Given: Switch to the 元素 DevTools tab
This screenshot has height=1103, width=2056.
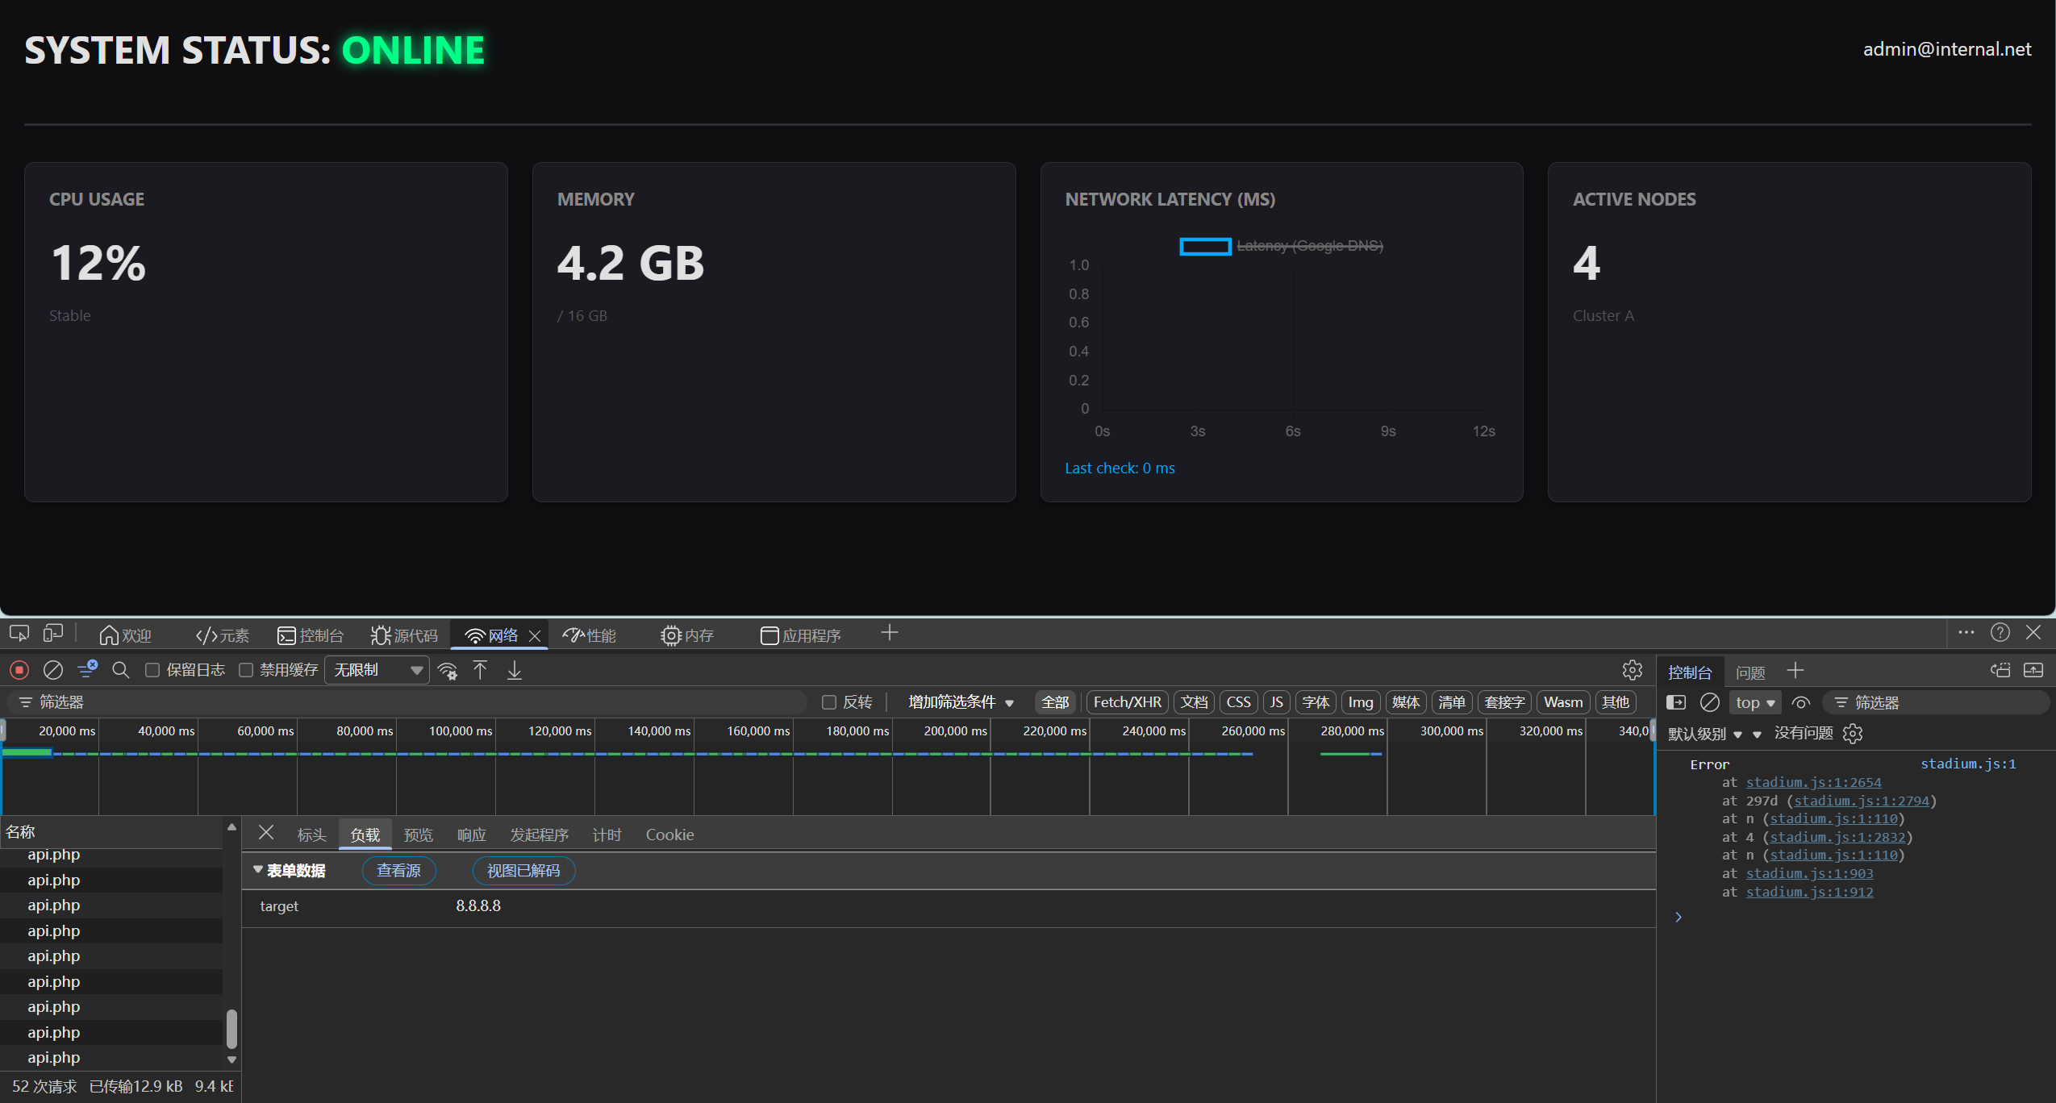Looking at the screenshot, I should point(223,635).
